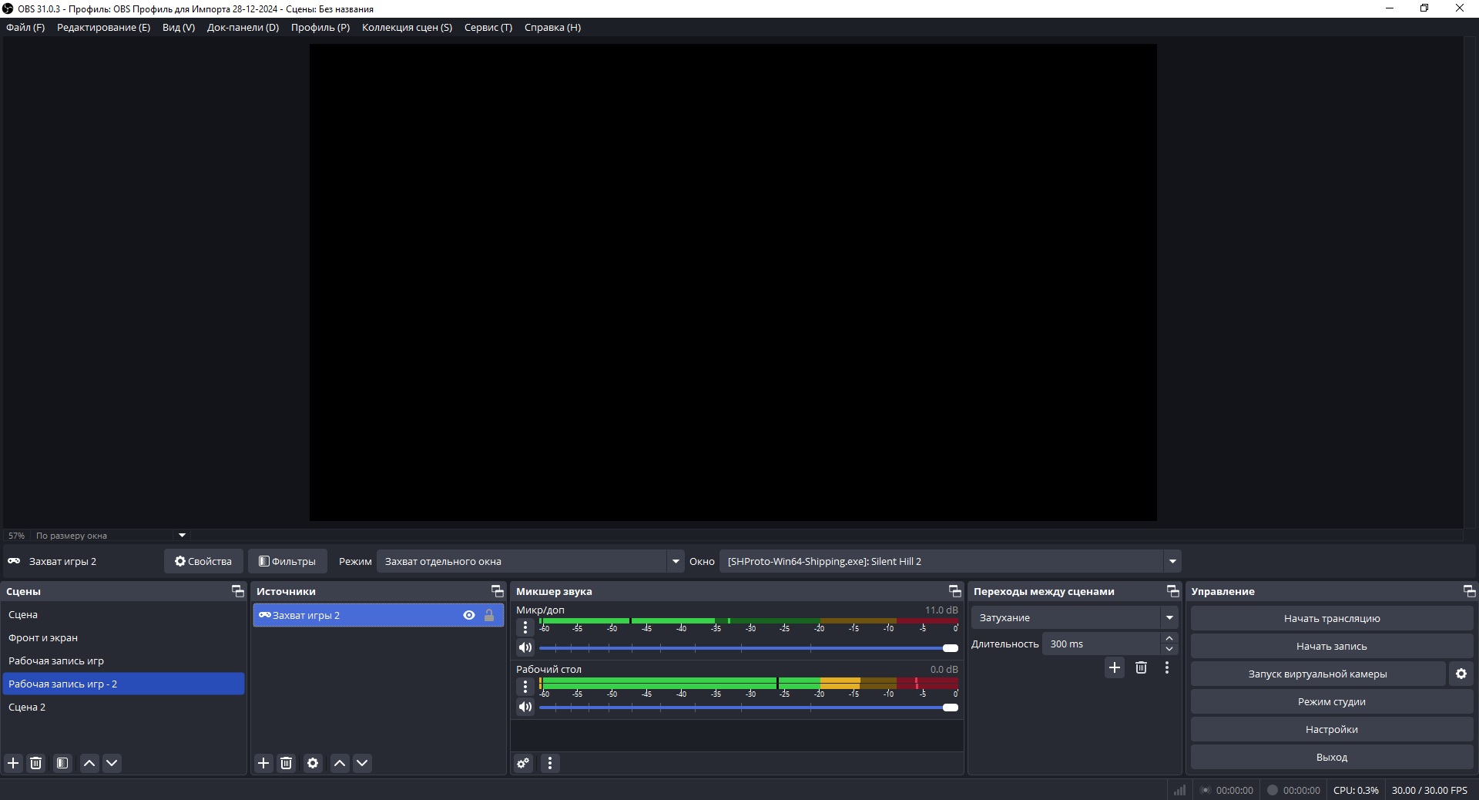Open the Затухание transition type dropdown
The width and height of the screenshot is (1479, 800).
[1075, 617]
